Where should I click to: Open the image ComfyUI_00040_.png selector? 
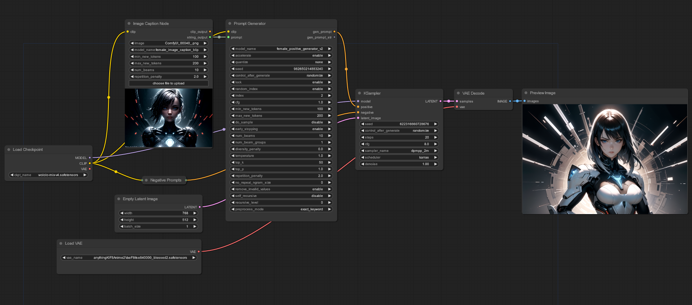click(169, 43)
